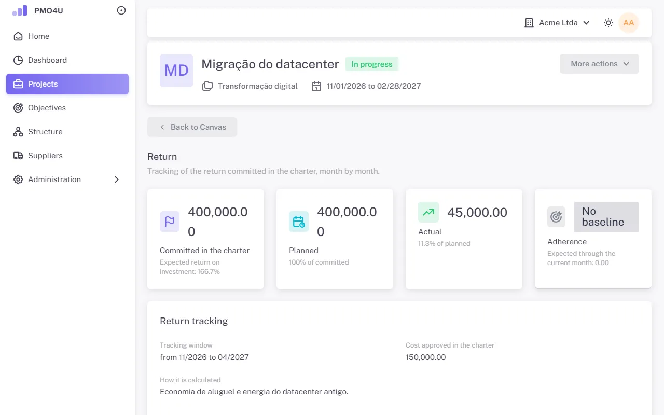
Task: Click the 'Migração do datacenter' project title
Action: (x=270, y=64)
